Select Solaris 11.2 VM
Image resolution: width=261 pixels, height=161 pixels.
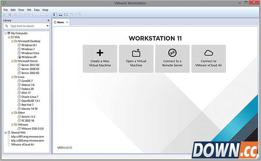tap(28, 117)
